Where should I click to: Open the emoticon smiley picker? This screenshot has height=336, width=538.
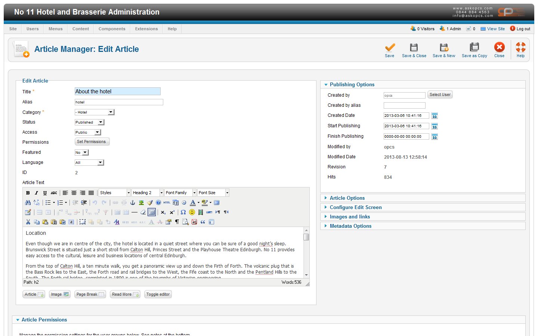click(x=192, y=212)
